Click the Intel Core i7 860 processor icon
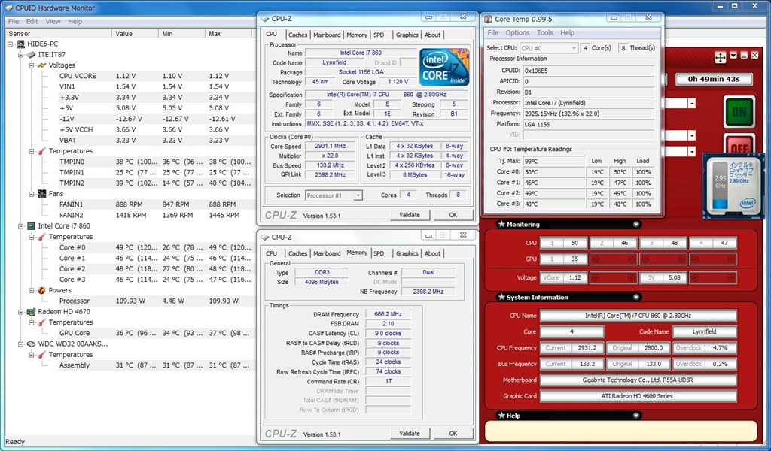 coord(32,225)
